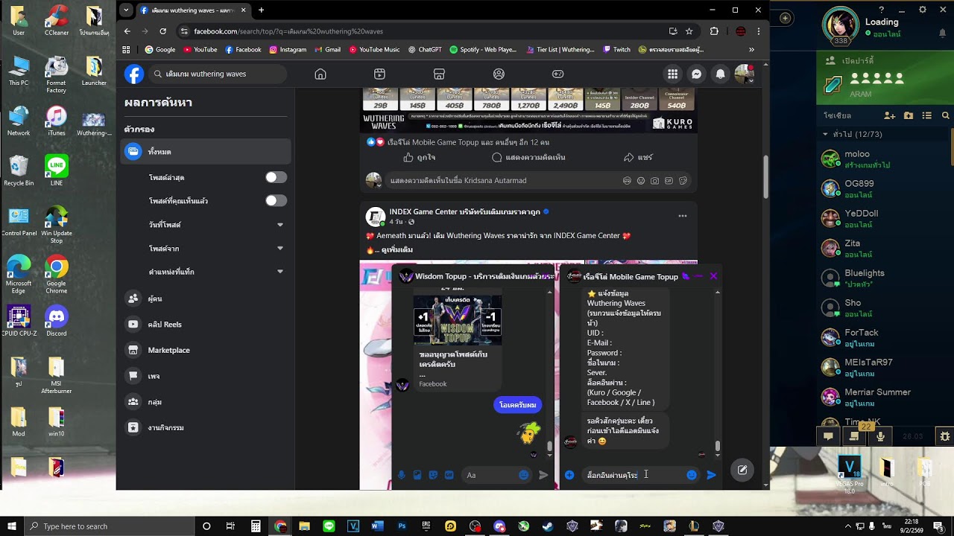
Task: Select ผู้คน search filter
Action: click(207, 299)
